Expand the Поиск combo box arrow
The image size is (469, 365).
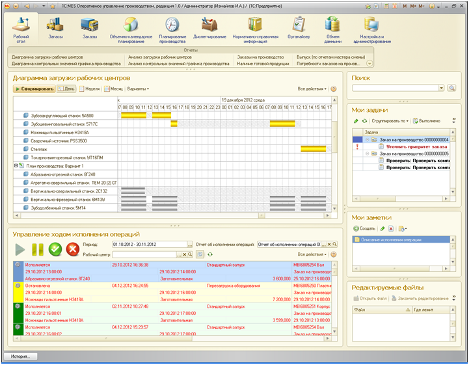point(442,88)
